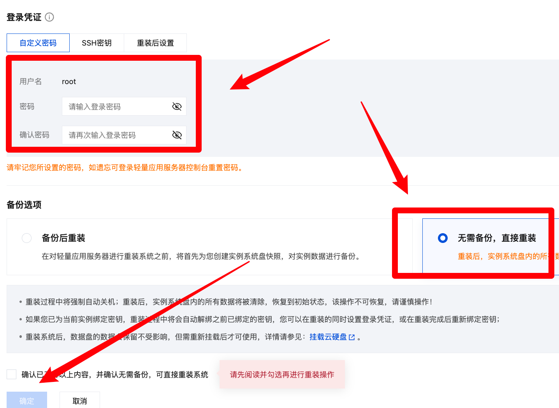Click the info icon next to 登录凭证
The width and height of the screenshot is (559, 408).
coord(49,17)
